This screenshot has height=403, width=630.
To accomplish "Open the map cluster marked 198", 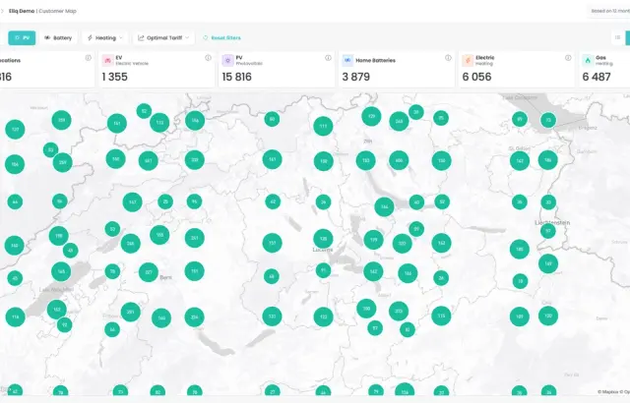I will (x=59, y=236).
